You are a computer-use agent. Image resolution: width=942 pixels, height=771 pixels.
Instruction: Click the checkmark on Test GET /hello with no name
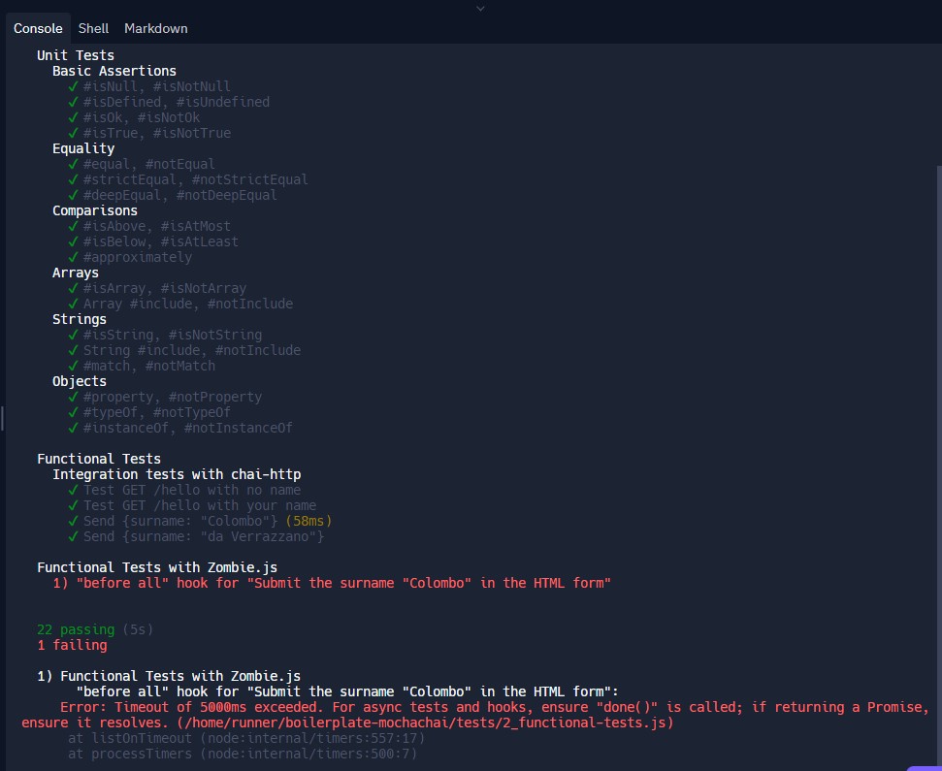(x=73, y=490)
